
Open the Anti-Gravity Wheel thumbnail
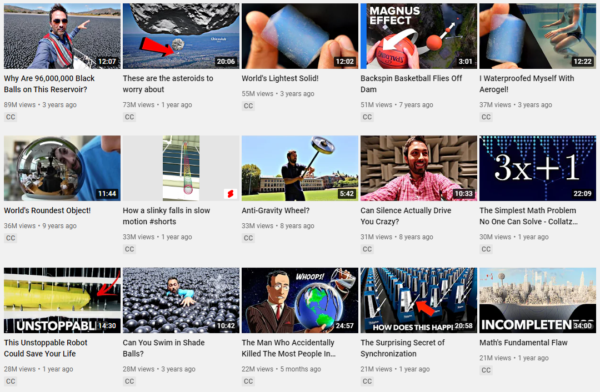[300, 168]
